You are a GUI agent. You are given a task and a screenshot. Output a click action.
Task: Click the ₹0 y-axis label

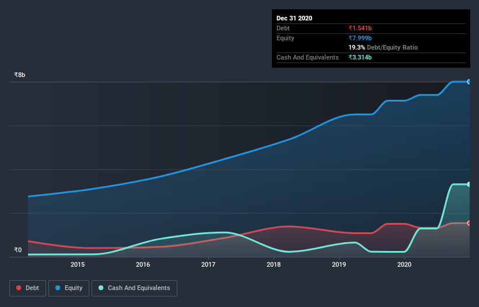click(x=18, y=250)
